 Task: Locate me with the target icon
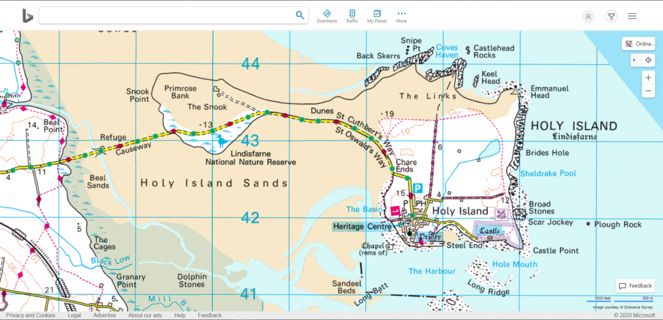(647, 60)
